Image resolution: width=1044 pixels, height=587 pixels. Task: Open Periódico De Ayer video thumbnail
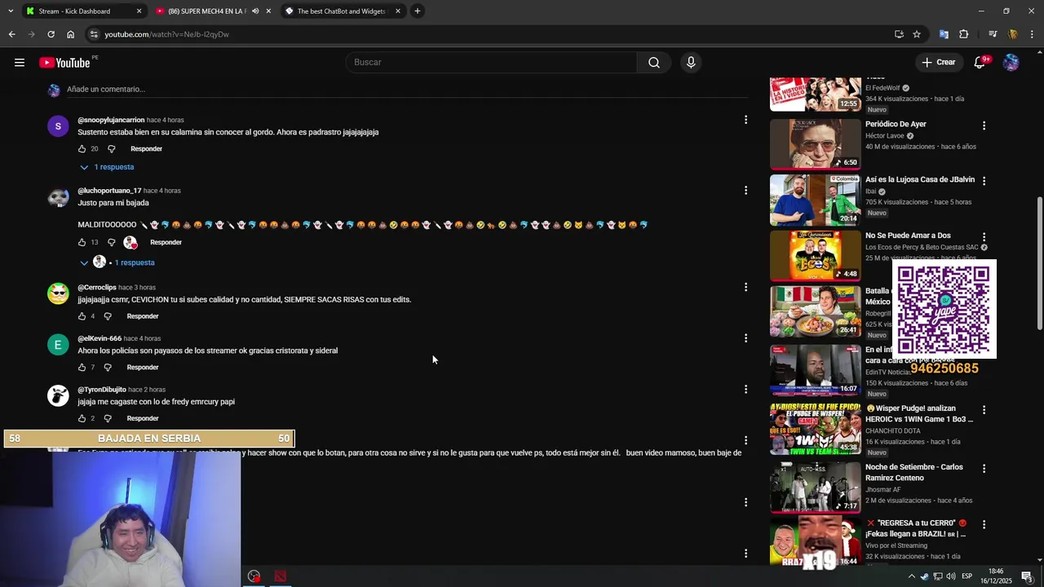point(816,144)
